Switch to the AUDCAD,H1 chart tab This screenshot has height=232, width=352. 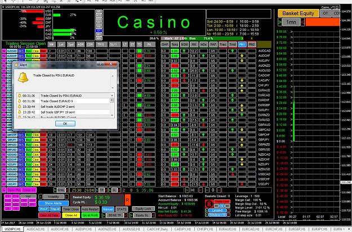[x=36, y=229]
